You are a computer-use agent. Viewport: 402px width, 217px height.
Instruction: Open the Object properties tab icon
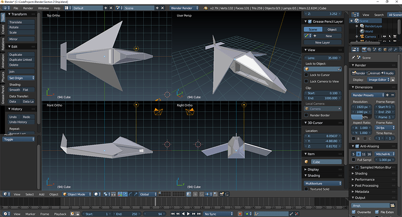point(385,49)
